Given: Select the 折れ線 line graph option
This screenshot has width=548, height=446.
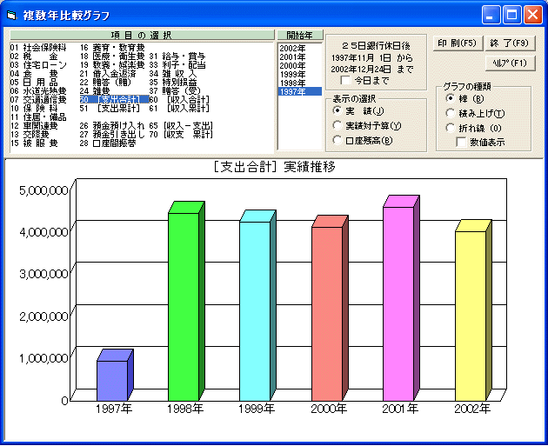Looking at the screenshot, I should click(x=449, y=128).
